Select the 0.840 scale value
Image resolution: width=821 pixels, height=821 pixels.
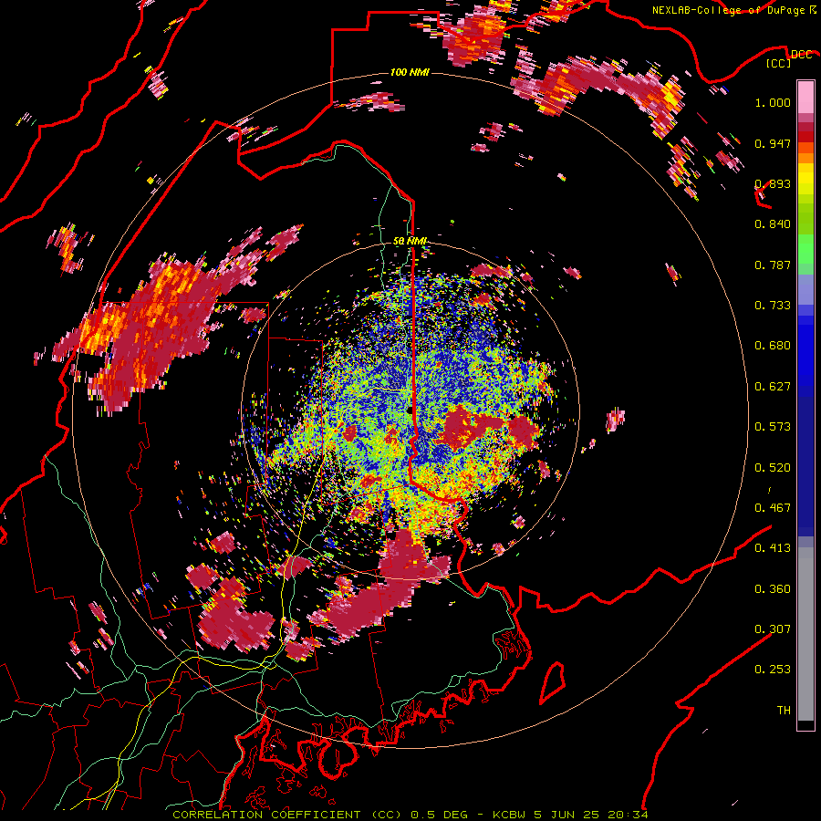[x=773, y=224]
